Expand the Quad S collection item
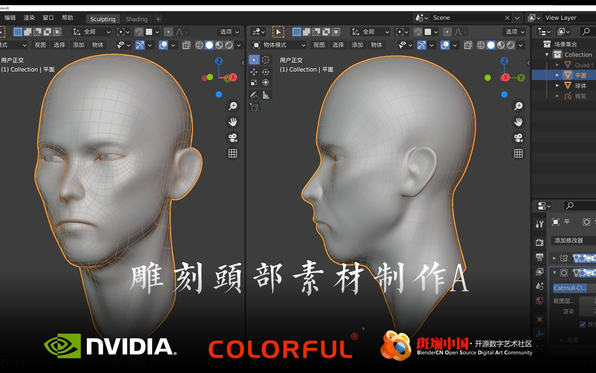Viewport: 596px width, 373px height. coord(556,64)
